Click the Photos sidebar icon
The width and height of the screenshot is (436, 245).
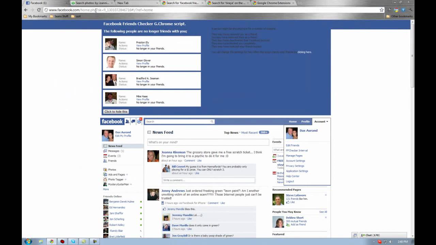(x=105, y=169)
